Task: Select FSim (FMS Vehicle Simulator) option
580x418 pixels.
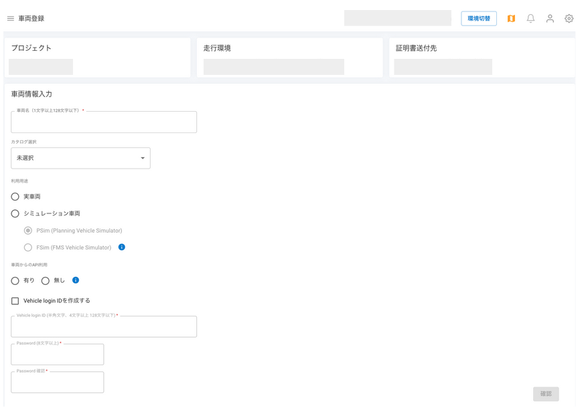Action: point(27,247)
